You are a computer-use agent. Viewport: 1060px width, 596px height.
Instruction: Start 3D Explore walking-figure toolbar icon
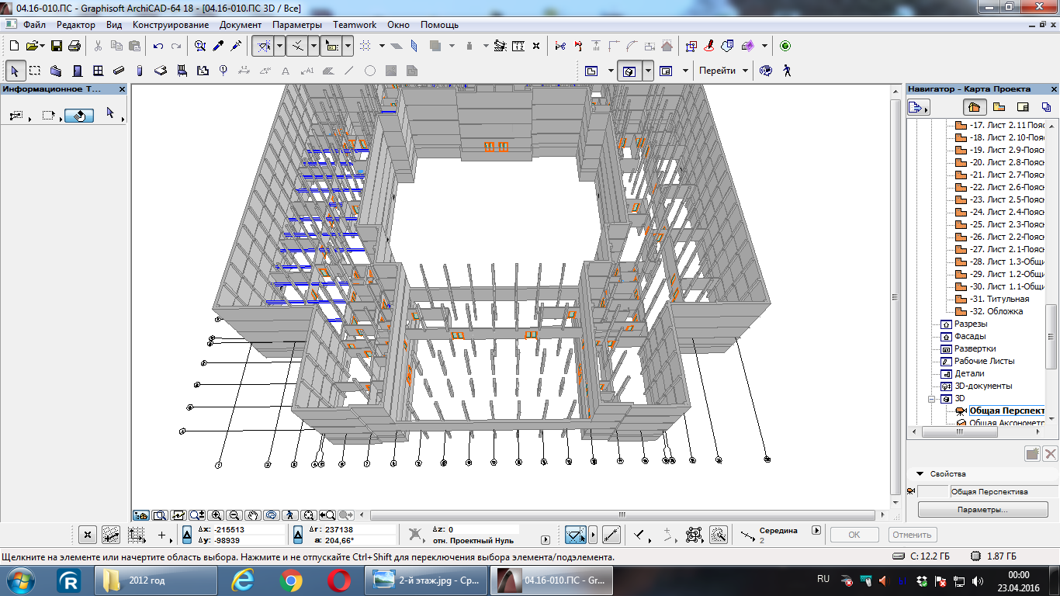click(x=787, y=71)
